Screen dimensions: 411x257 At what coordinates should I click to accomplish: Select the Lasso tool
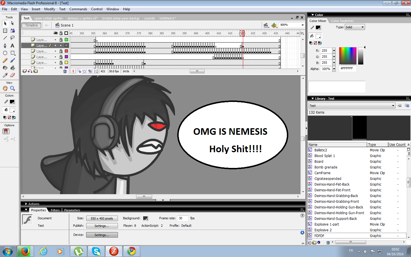[x=13, y=38]
